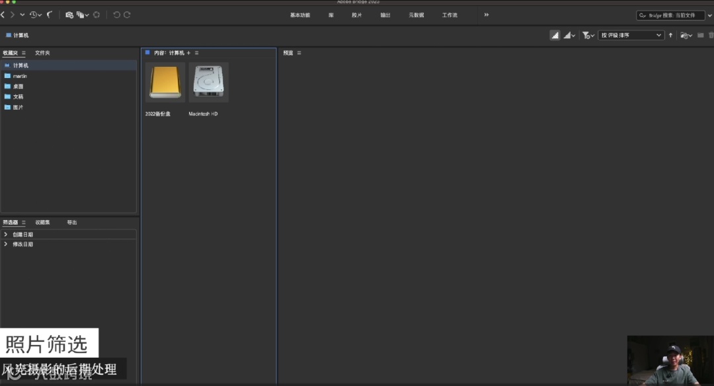Switch to the 基本功能 workspace

click(300, 15)
